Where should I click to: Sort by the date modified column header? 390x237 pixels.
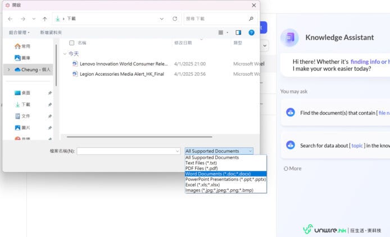pyautogui.click(x=183, y=43)
